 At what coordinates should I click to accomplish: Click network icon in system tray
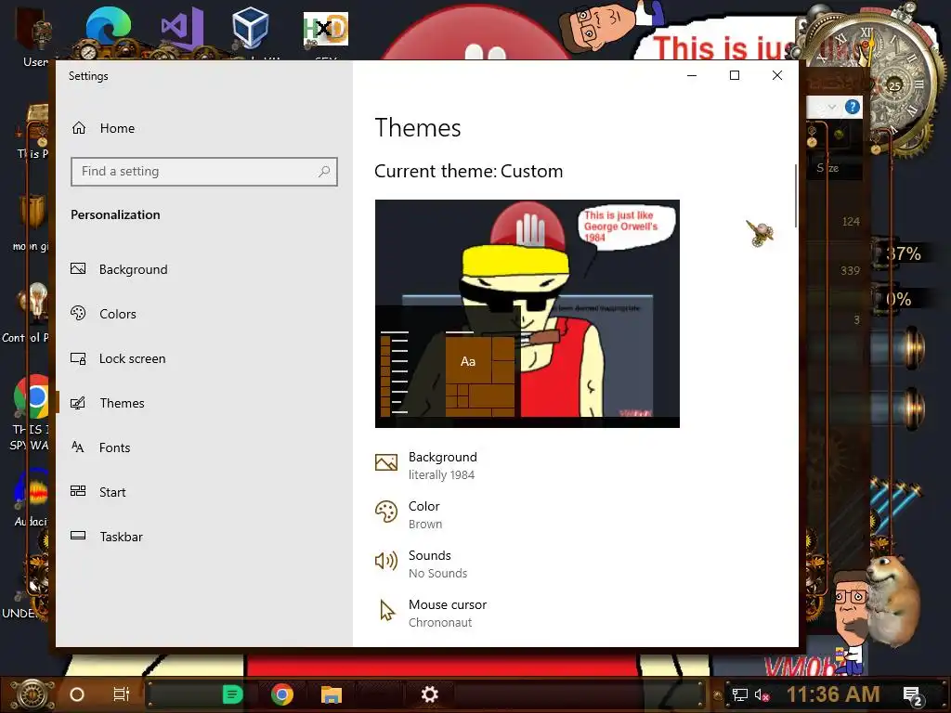[739, 694]
